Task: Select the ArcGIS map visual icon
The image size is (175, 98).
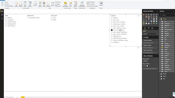Action: [x=156, y=23]
